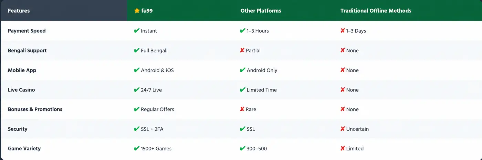Click the 300–500 cell text
Viewport: 482px width, 160px height.
[257, 148]
